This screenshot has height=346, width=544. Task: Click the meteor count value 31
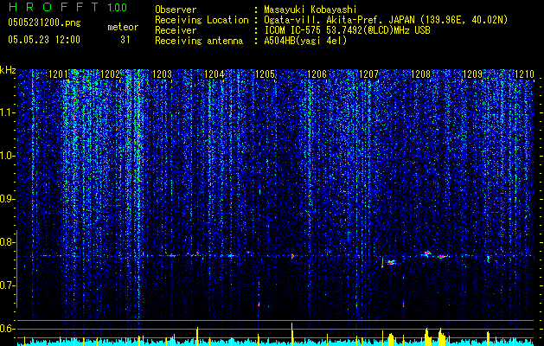pos(125,40)
